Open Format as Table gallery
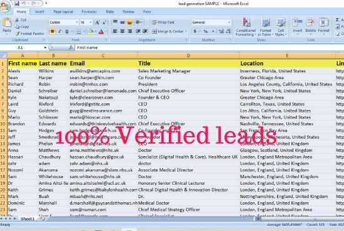 point(265,27)
